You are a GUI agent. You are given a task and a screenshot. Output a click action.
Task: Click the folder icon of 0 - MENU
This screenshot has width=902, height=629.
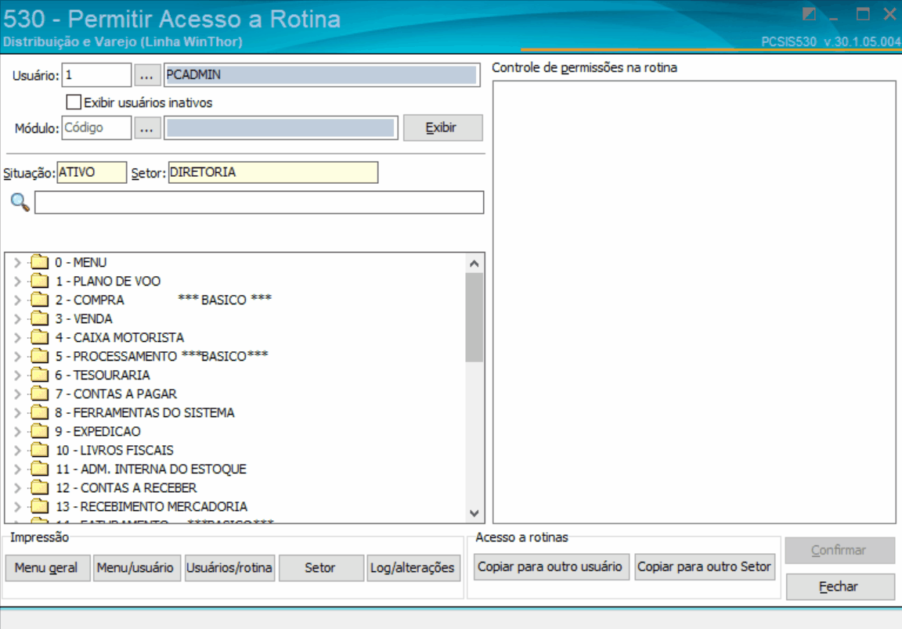(40, 261)
